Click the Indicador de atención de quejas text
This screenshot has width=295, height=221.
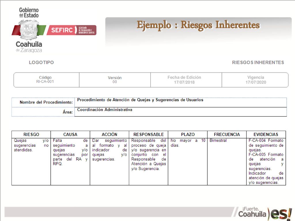tap(266, 178)
